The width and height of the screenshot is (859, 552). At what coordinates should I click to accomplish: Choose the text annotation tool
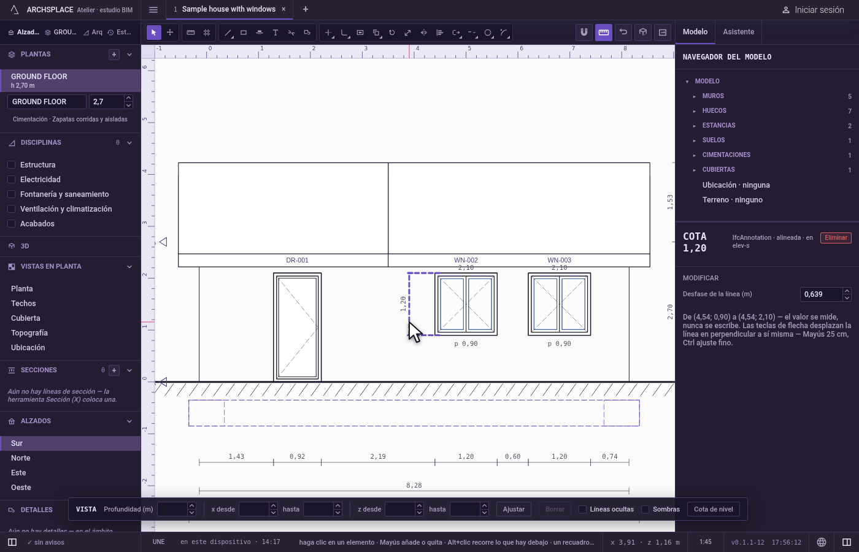(275, 33)
